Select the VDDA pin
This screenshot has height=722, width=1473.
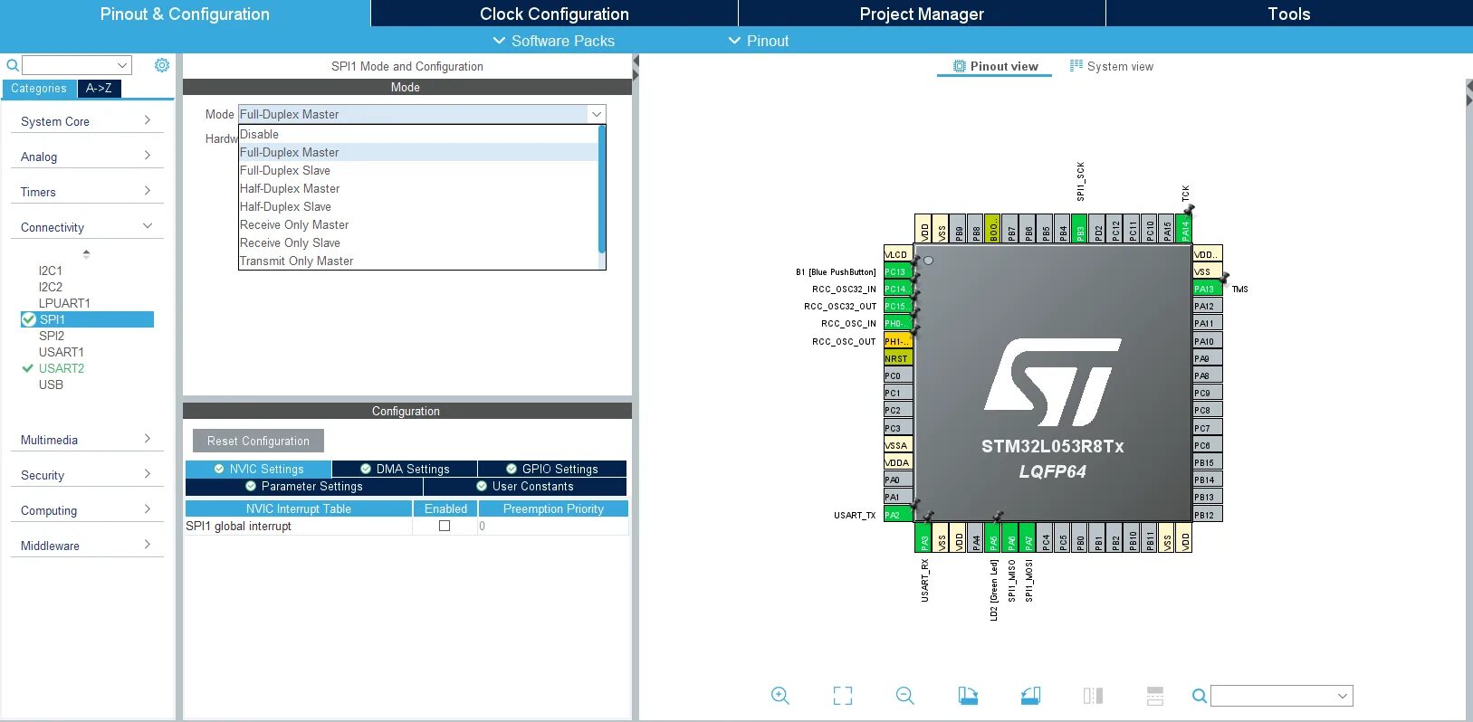coord(897,462)
